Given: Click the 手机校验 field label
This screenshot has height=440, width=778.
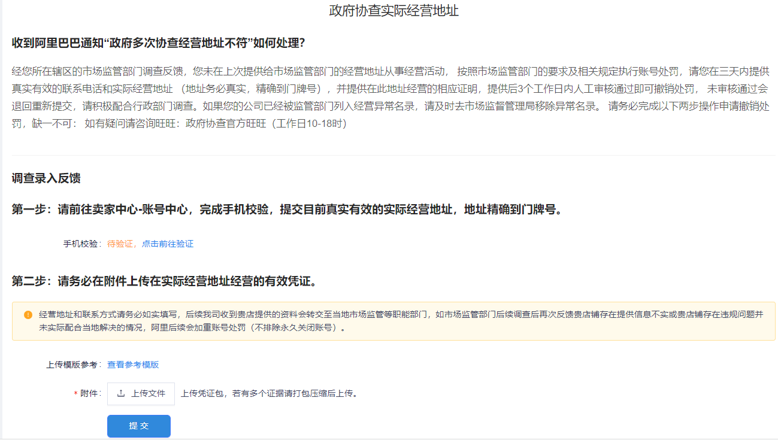Looking at the screenshot, I should (x=80, y=244).
